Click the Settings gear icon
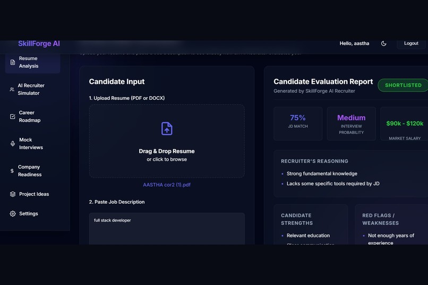Screen dimensions: 428x285 point(13,213)
